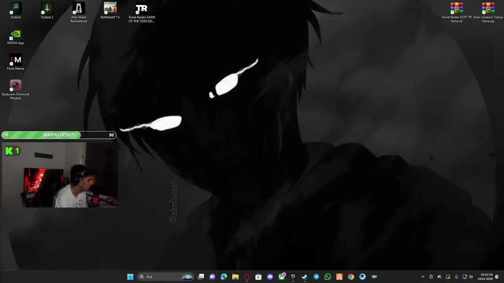This screenshot has width=504, height=283.
Task: Open Microsoft Store from the taskbar
Action: 258,277
